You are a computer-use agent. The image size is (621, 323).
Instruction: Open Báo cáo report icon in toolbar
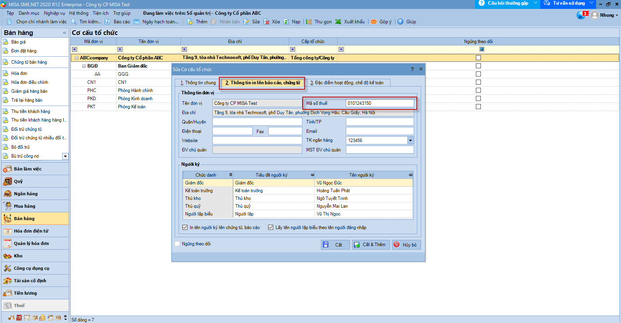pyautogui.click(x=108, y=22)
